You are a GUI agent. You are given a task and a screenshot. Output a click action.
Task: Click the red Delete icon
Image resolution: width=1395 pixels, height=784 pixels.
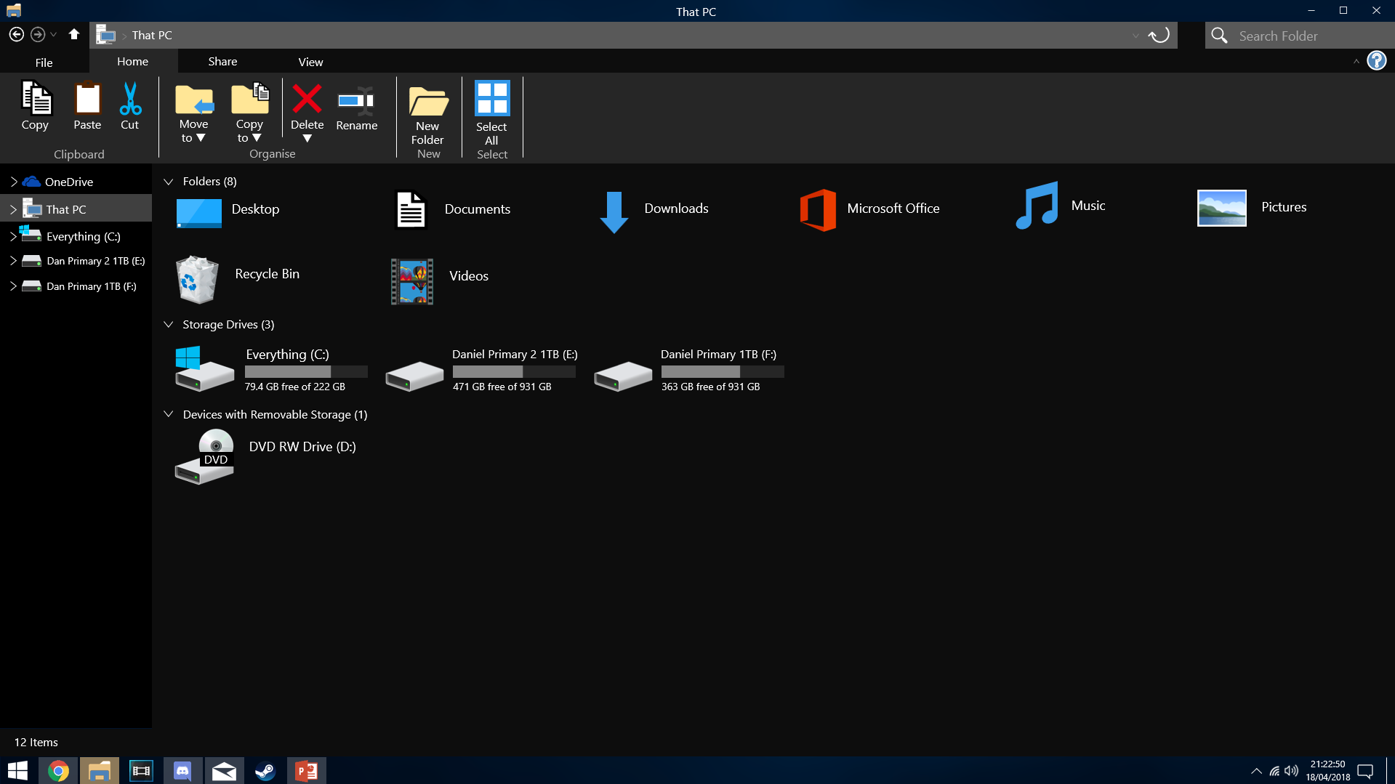307,100
